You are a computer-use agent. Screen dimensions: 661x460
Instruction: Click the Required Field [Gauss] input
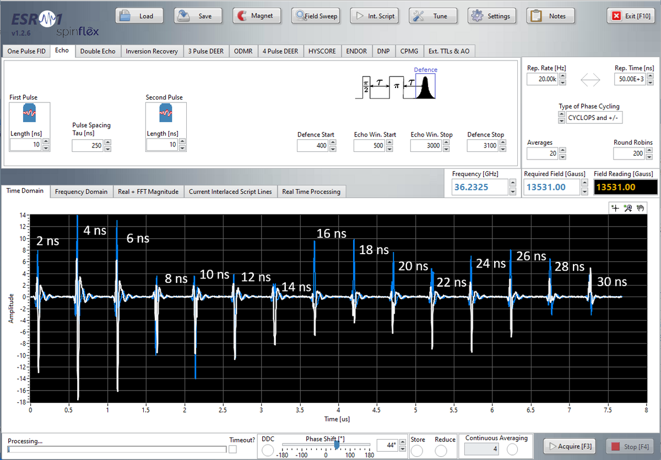(x=551, y=187)
